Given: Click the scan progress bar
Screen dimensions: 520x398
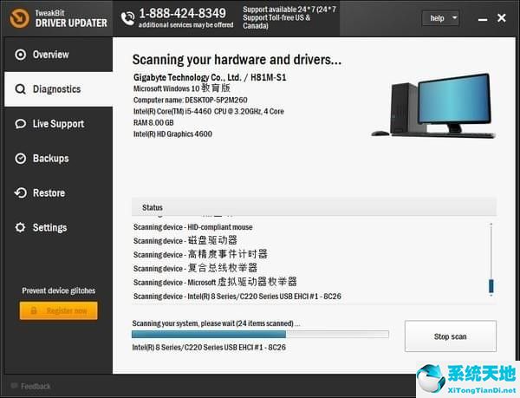Looking at the screenshot, I should pyautogui.click(x=260, y=334).
